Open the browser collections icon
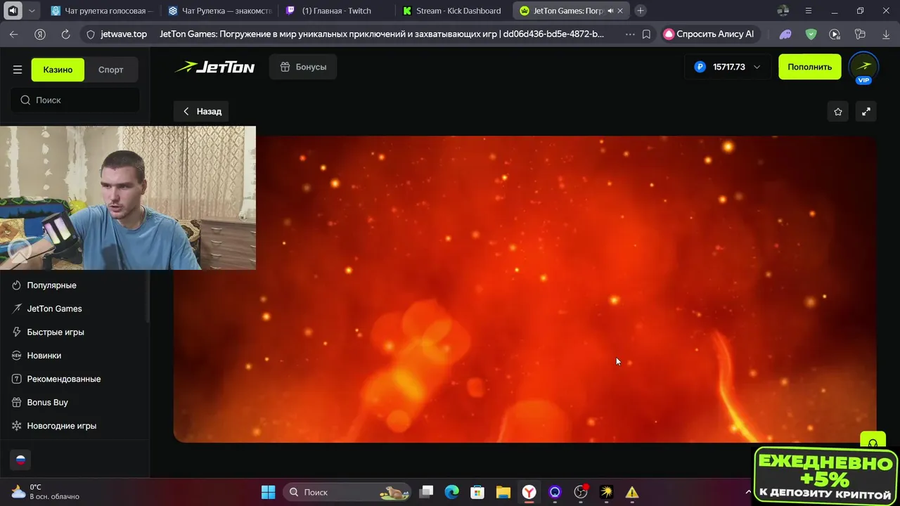The height and width of the screenshot is (506, 900). pyautogui.click(x=859, y=34)
